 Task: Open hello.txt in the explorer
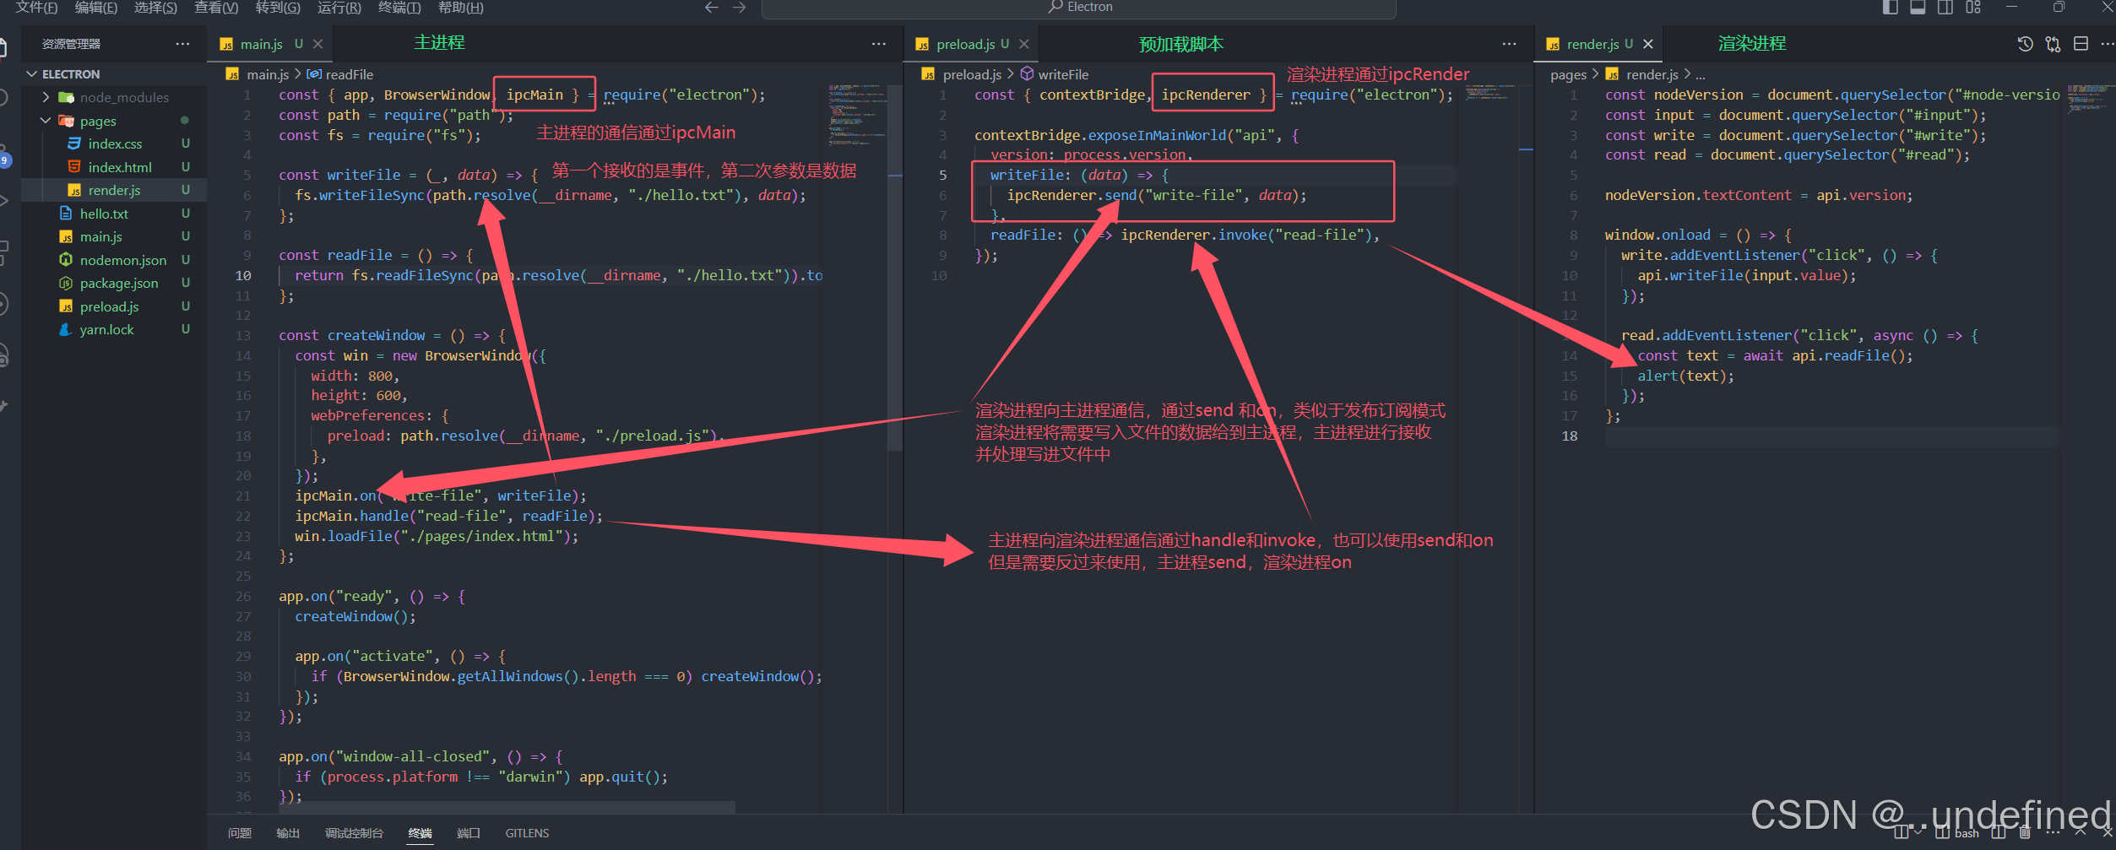pos(114,214)
